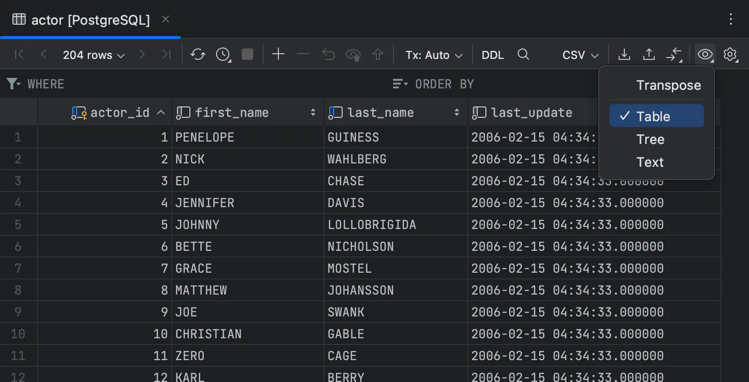Screen dimensions: 749x382
Task: Open the auto-refresh clock icon
Action: tap(223, 55)
